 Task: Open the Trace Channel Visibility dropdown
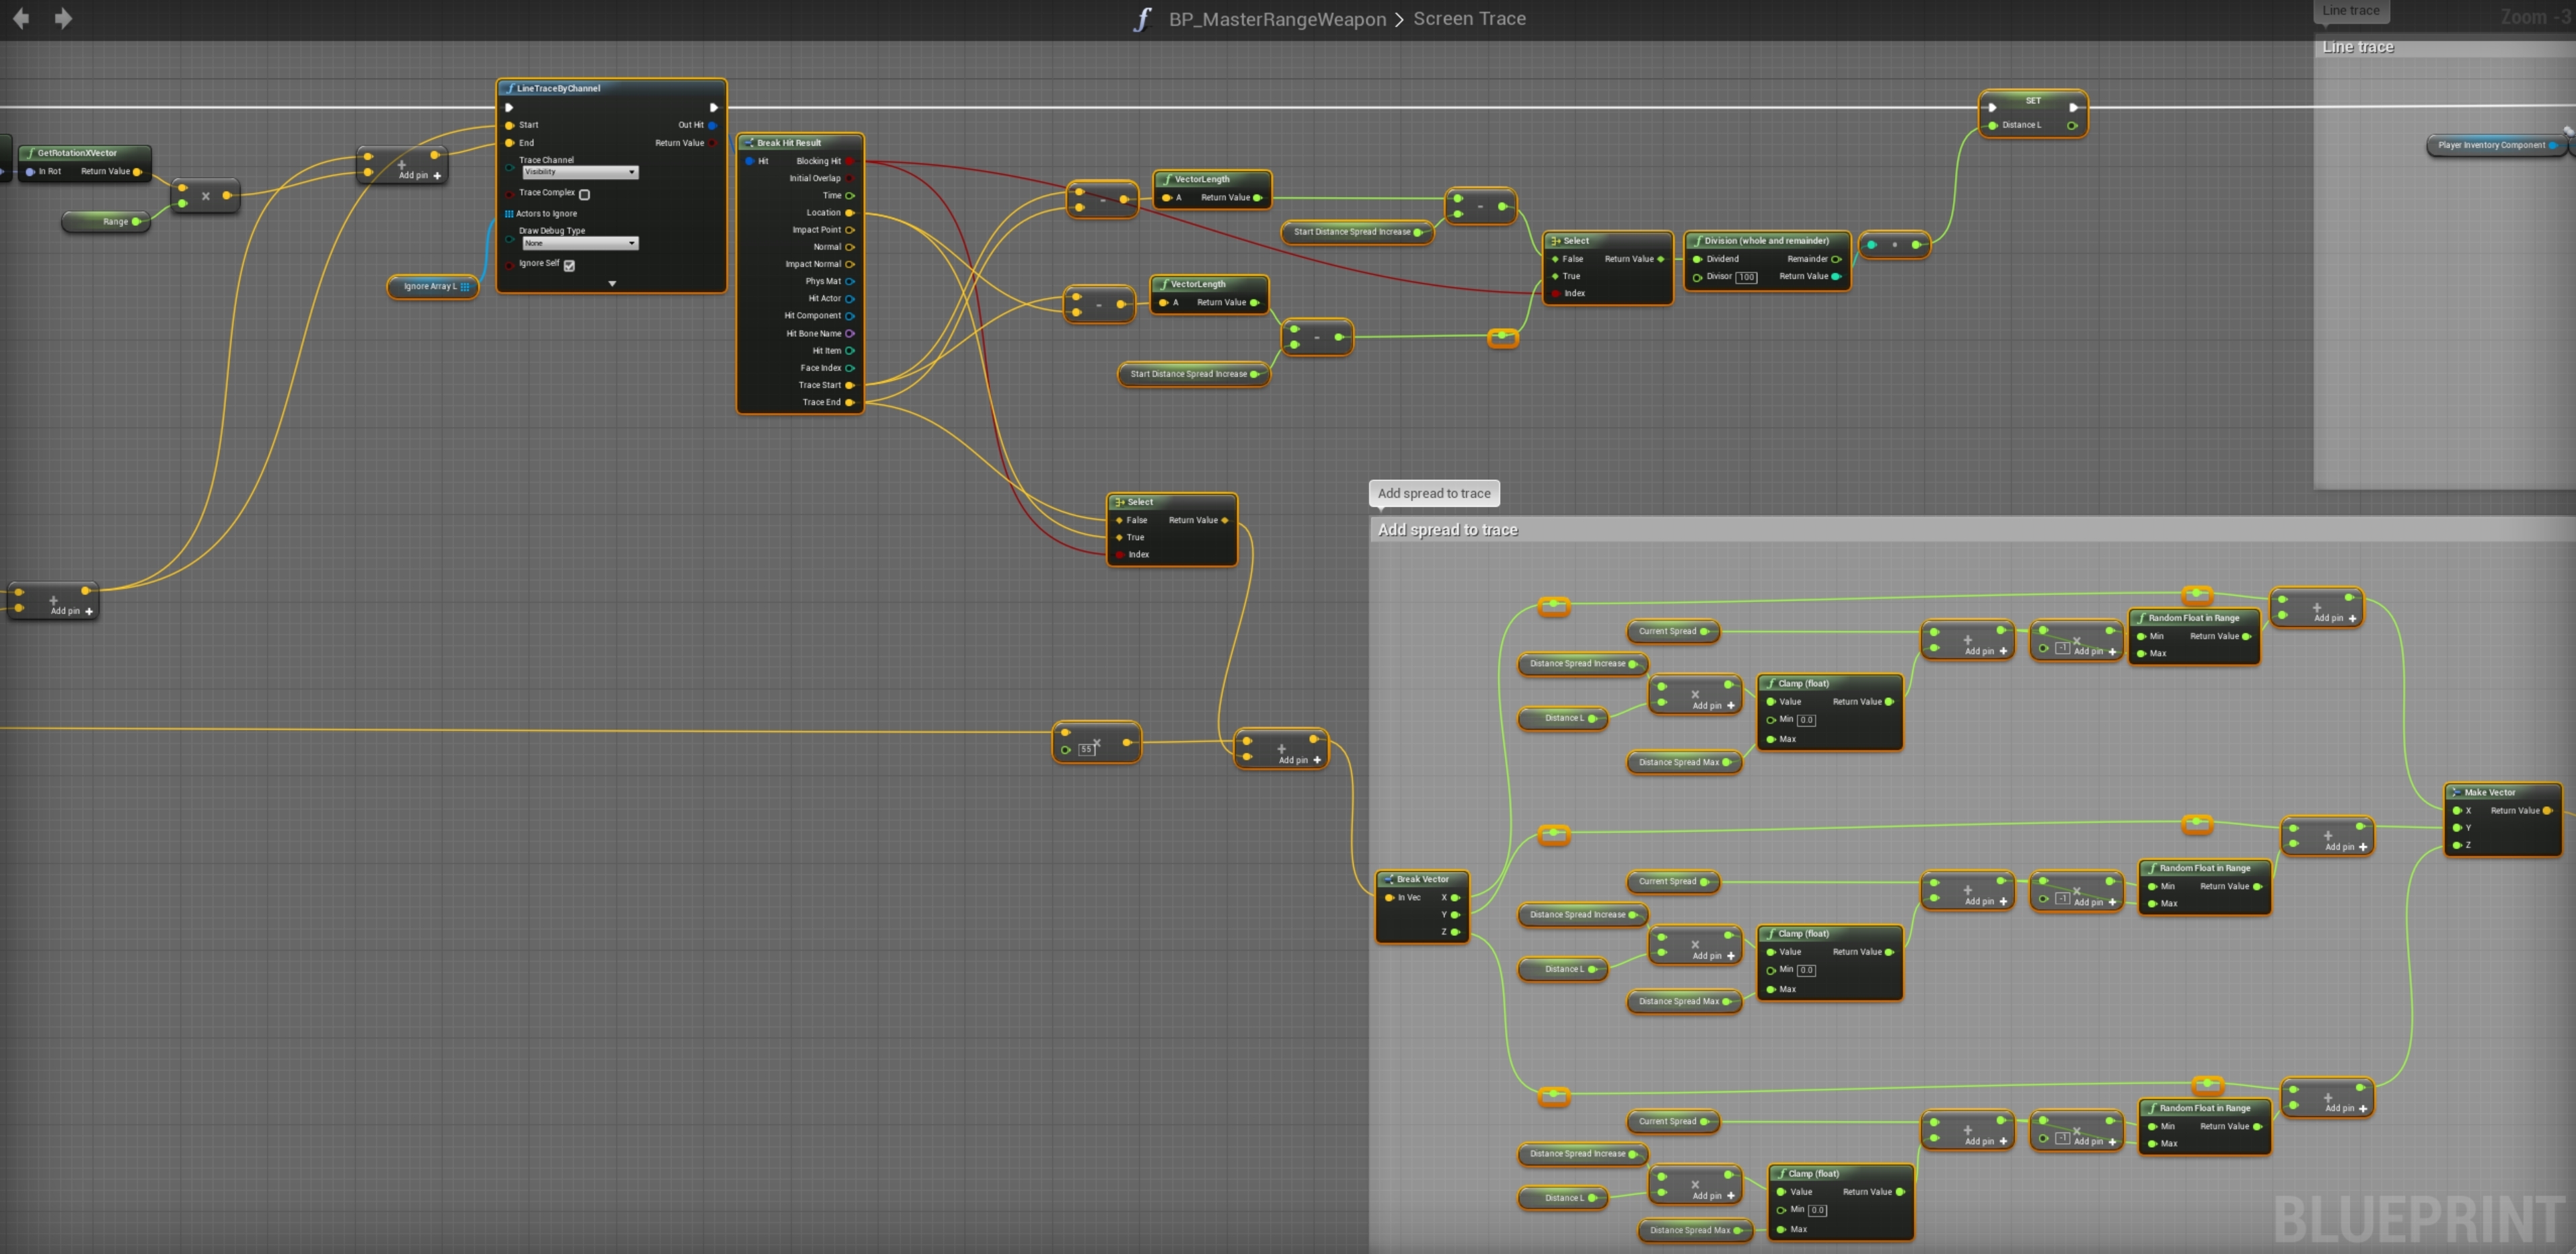[580, 172]
